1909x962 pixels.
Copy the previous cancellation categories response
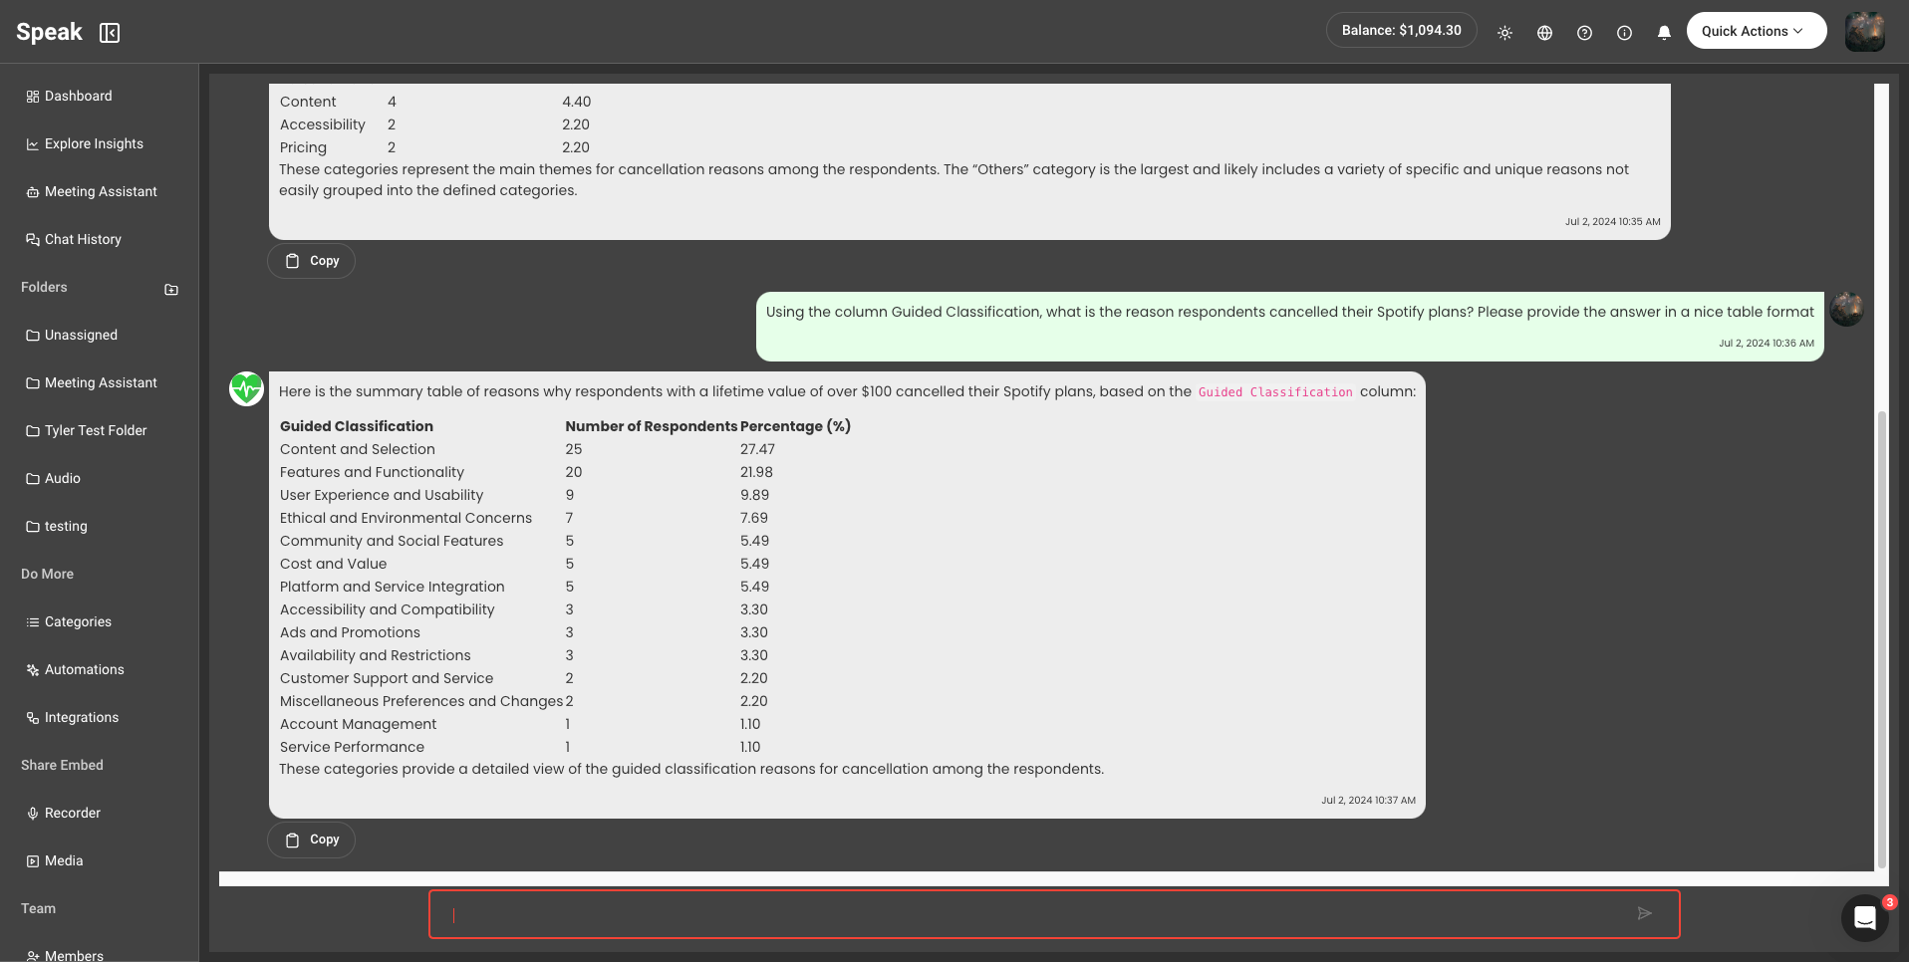(312, 261)
